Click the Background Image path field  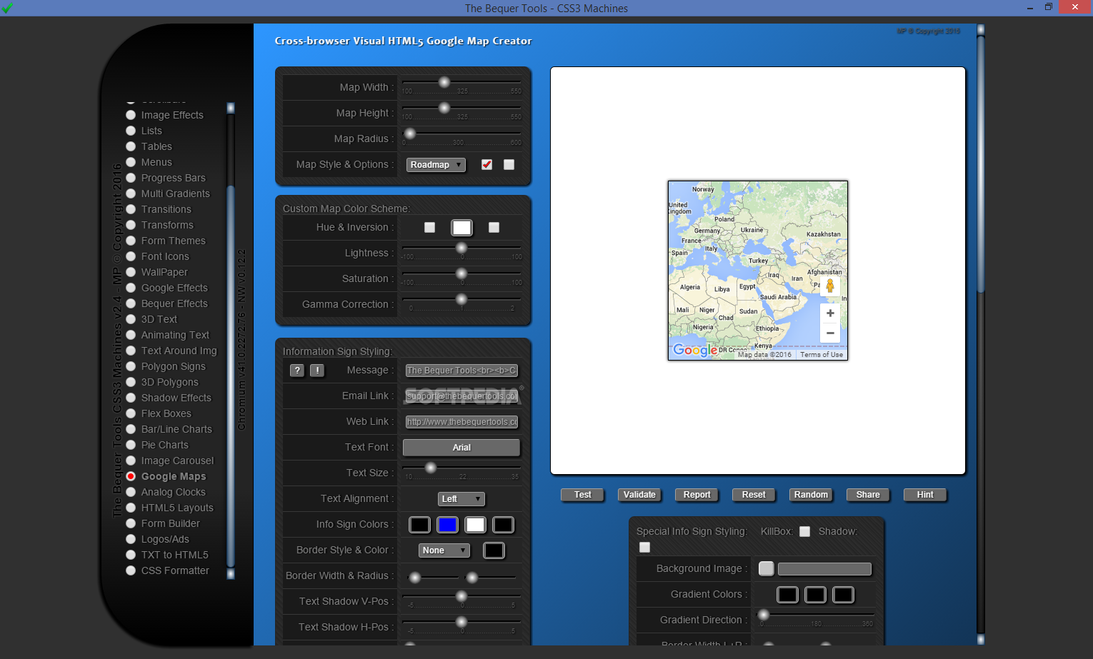824,569
